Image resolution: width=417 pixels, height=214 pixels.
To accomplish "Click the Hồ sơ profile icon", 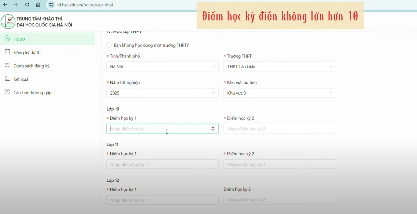I will [x=7, y=39].
